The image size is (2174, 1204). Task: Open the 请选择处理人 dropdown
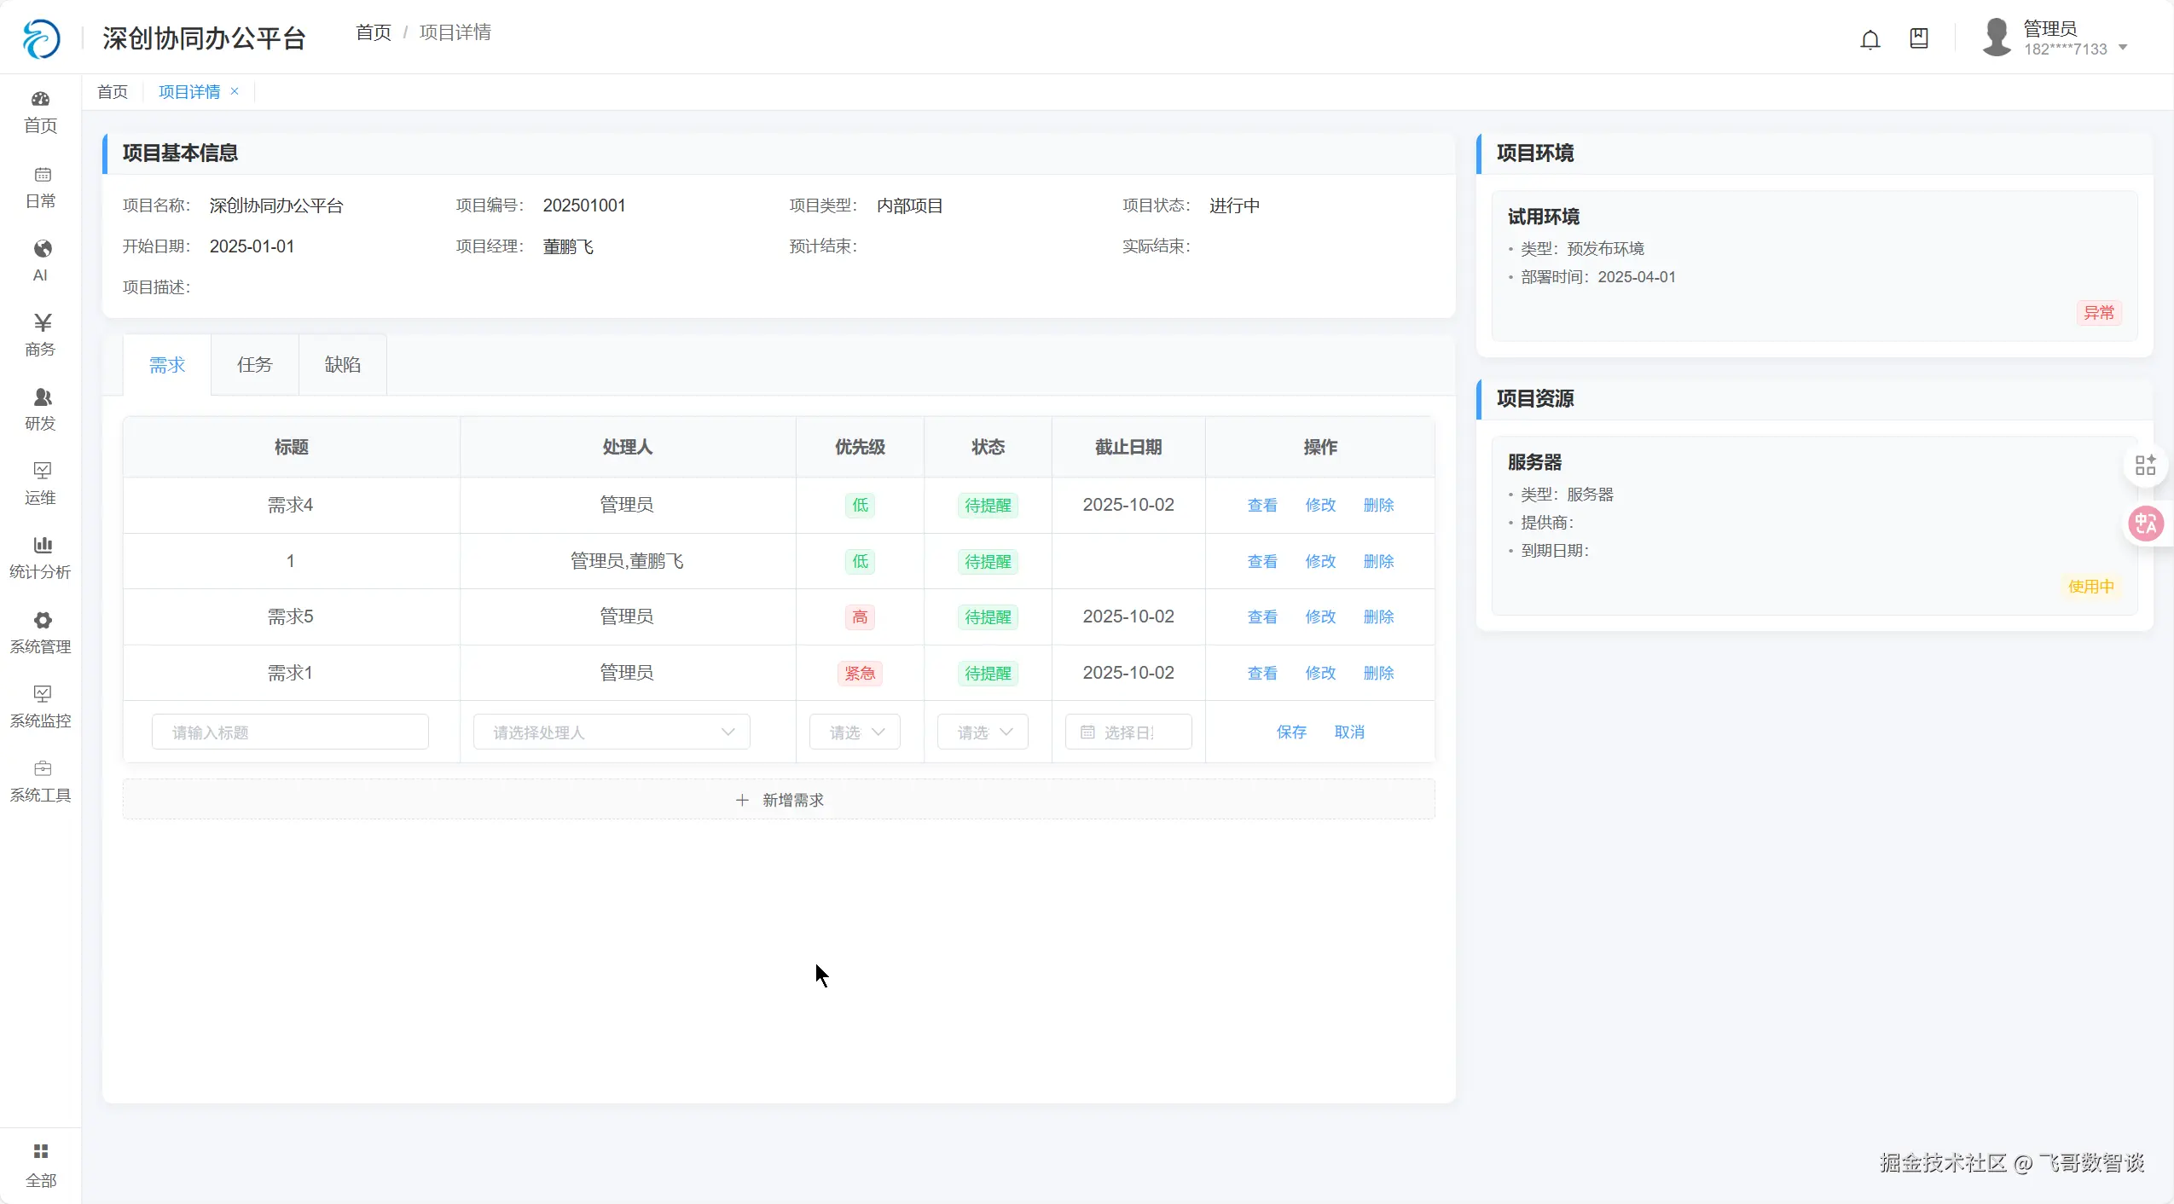pyautogui.click(x=612, y=731)
